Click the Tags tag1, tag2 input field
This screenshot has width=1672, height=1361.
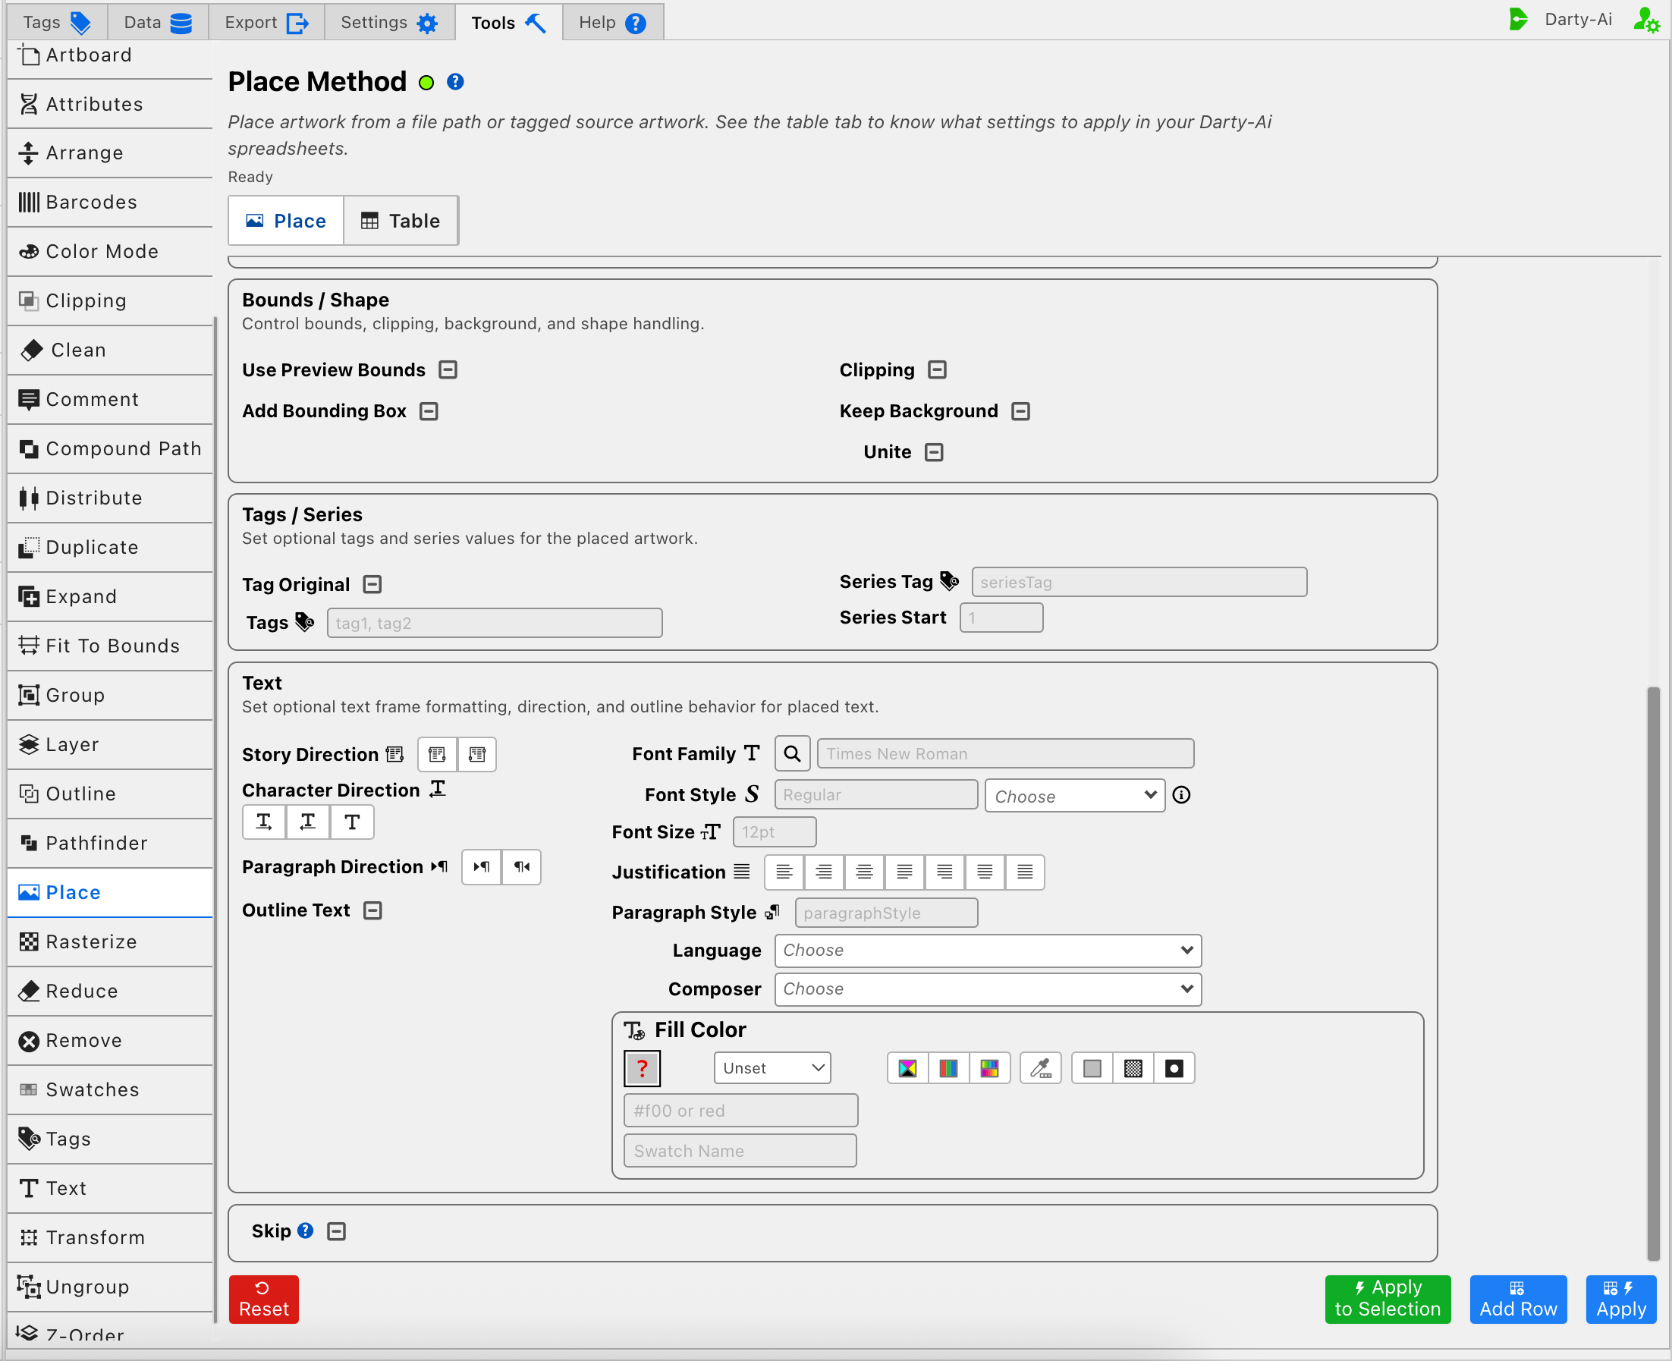point(495,623)
